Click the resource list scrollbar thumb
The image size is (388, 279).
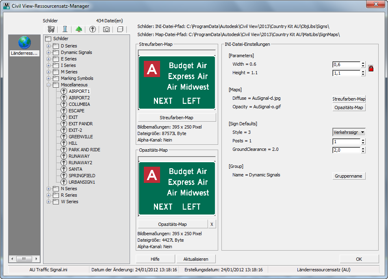(x=24, y=259)
